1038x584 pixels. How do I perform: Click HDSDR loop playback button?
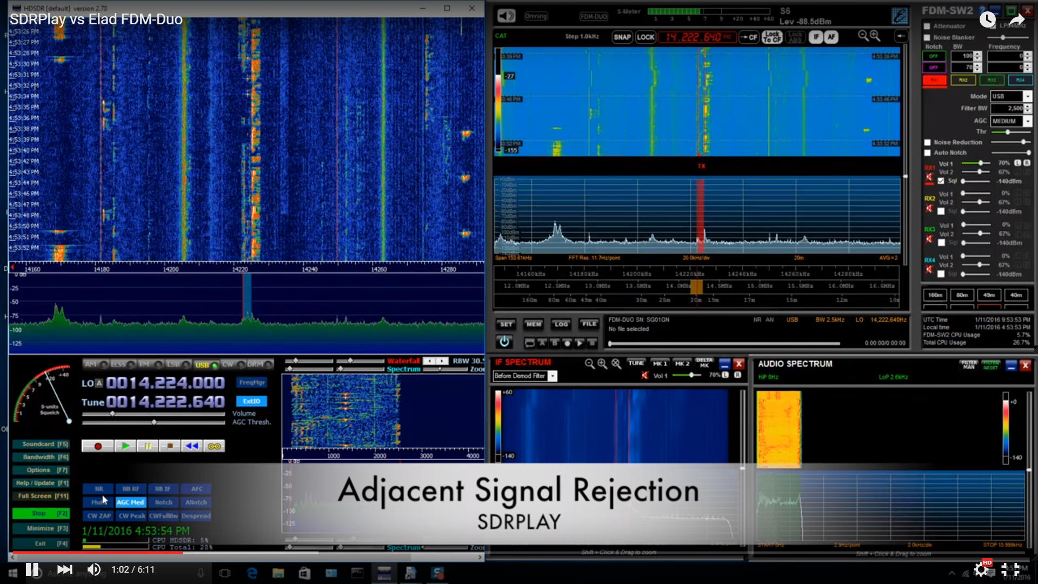point(214,446)
